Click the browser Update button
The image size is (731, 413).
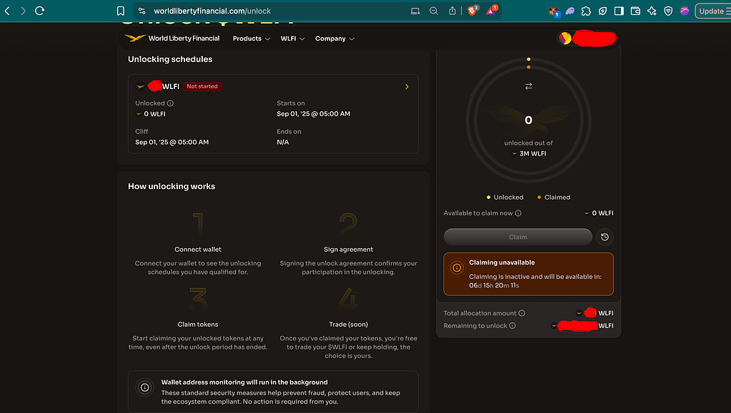(713, 11)
